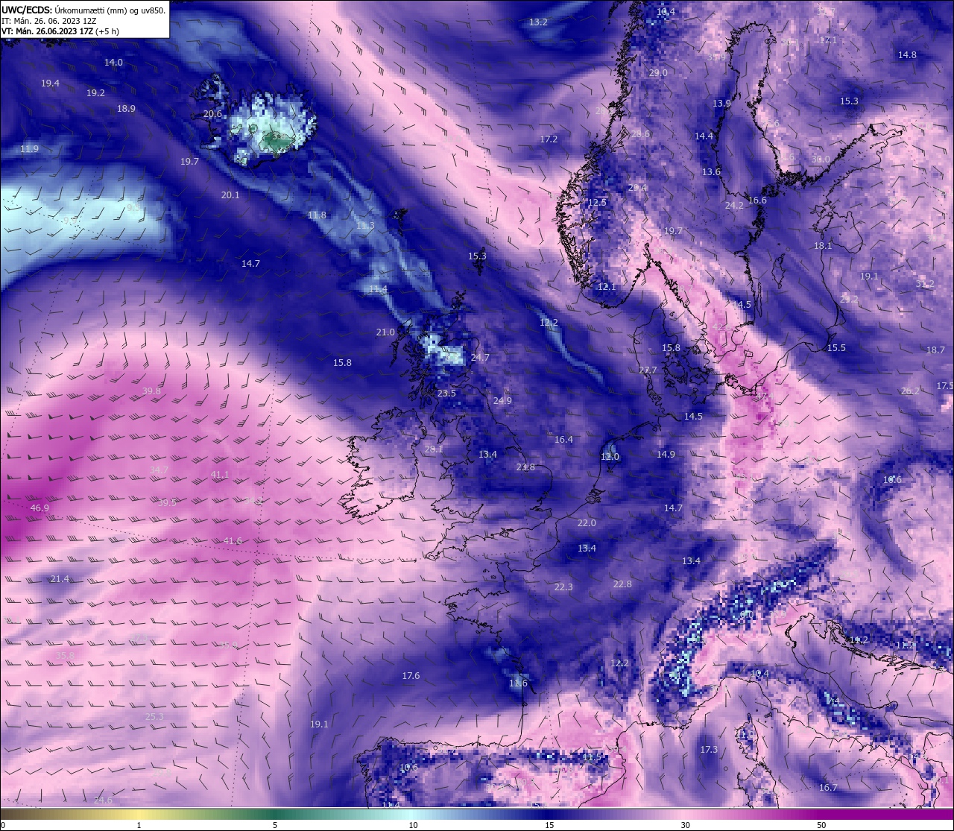This screenshot has height=831, width=954.
Task: Click the value '21.0' west of Scotland
Action: click(x=385, y=332)
